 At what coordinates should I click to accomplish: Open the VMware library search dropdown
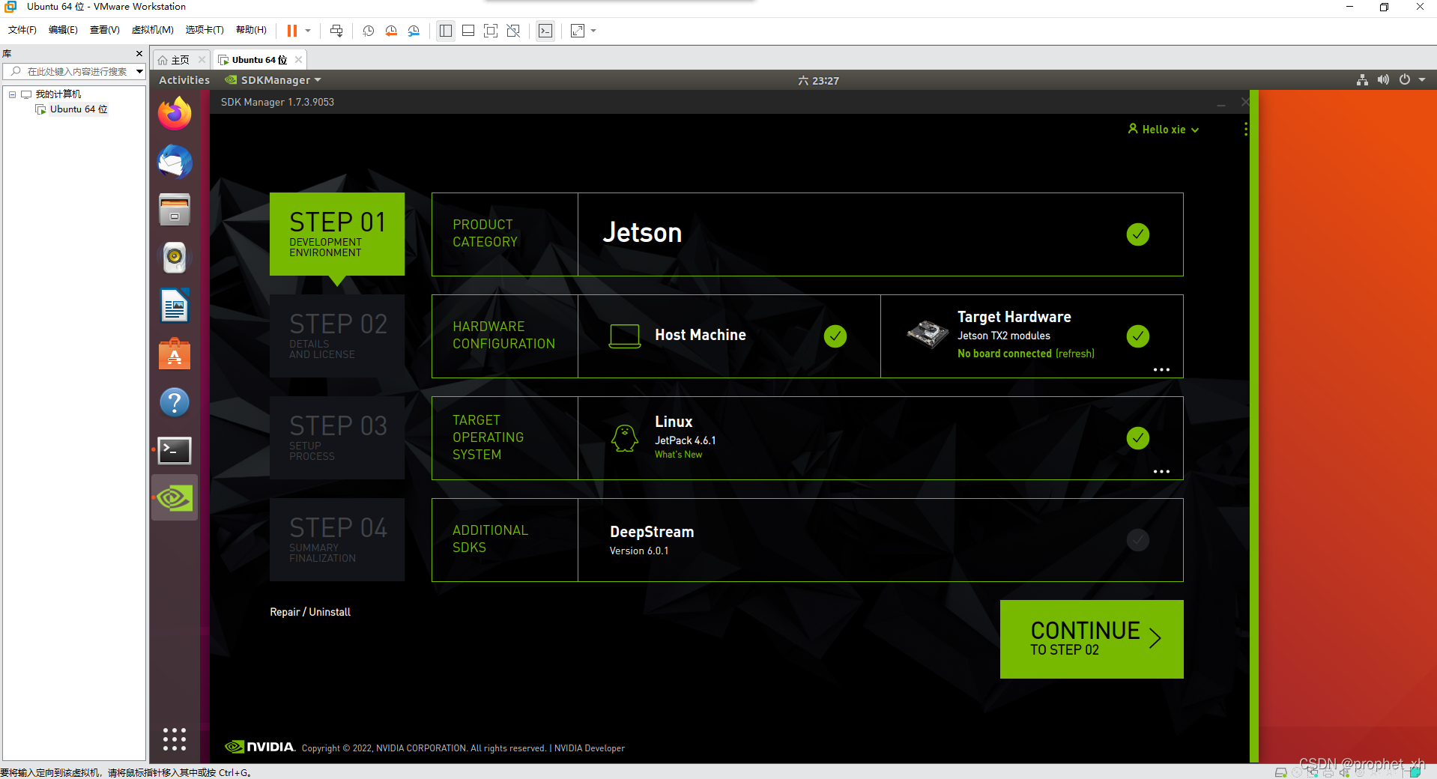[x=139, y=72]
